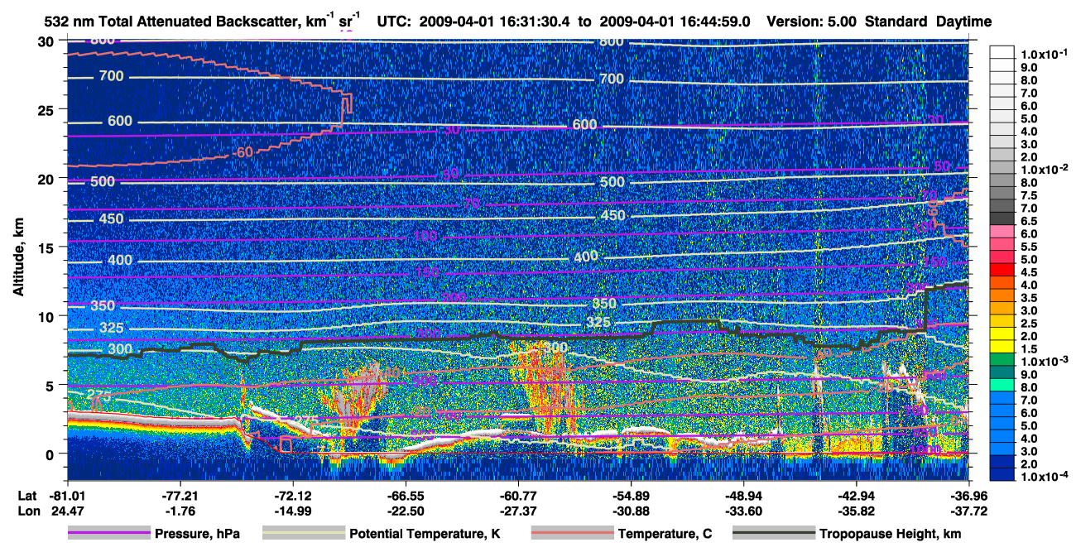
Task: Click the latitude value '-66.55'
Action: (406, 496)
